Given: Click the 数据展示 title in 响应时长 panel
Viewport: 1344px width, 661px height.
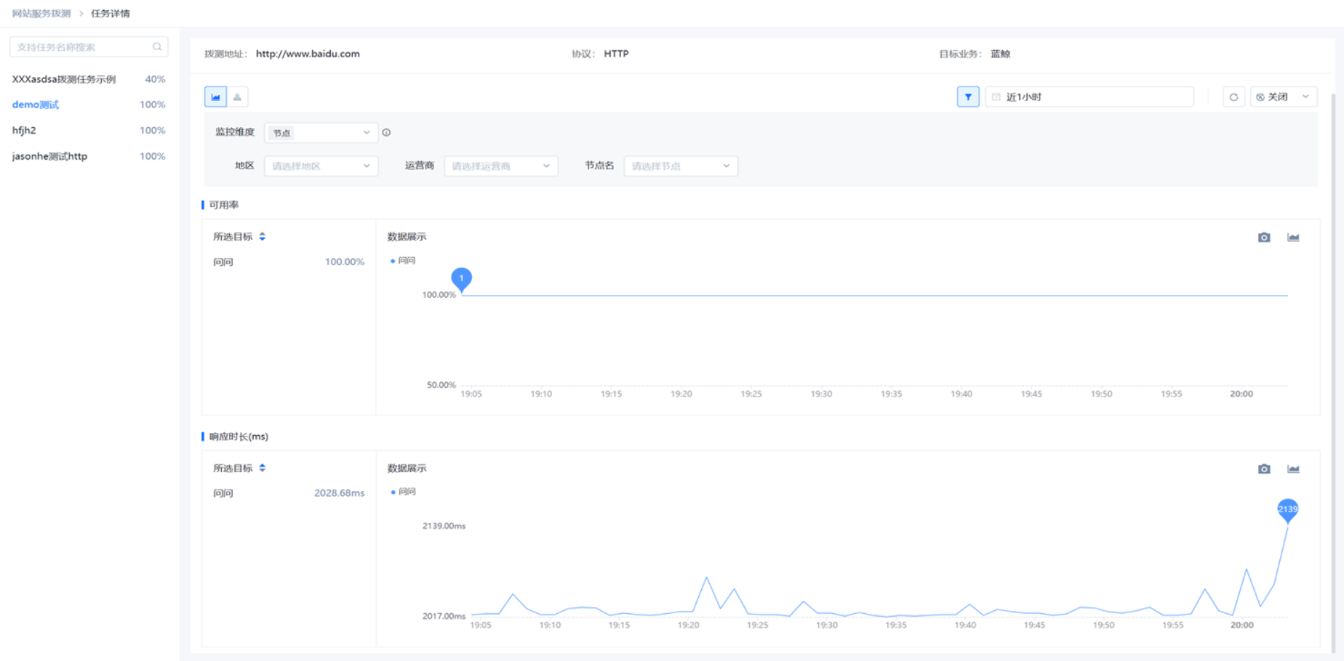Looking at the screenshot, I should pos(407,469).
